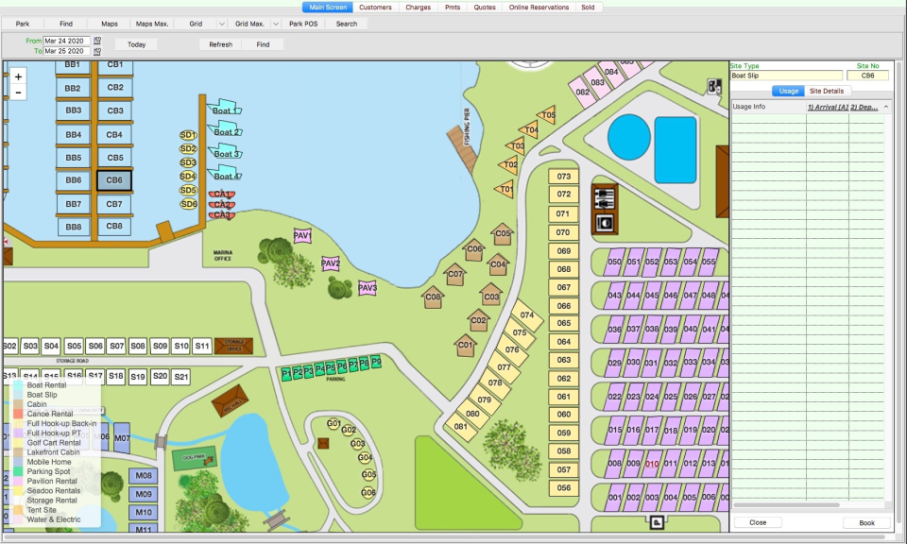Zoom out using the minus map control
907x544 pixels.
(x=18, y=92)
